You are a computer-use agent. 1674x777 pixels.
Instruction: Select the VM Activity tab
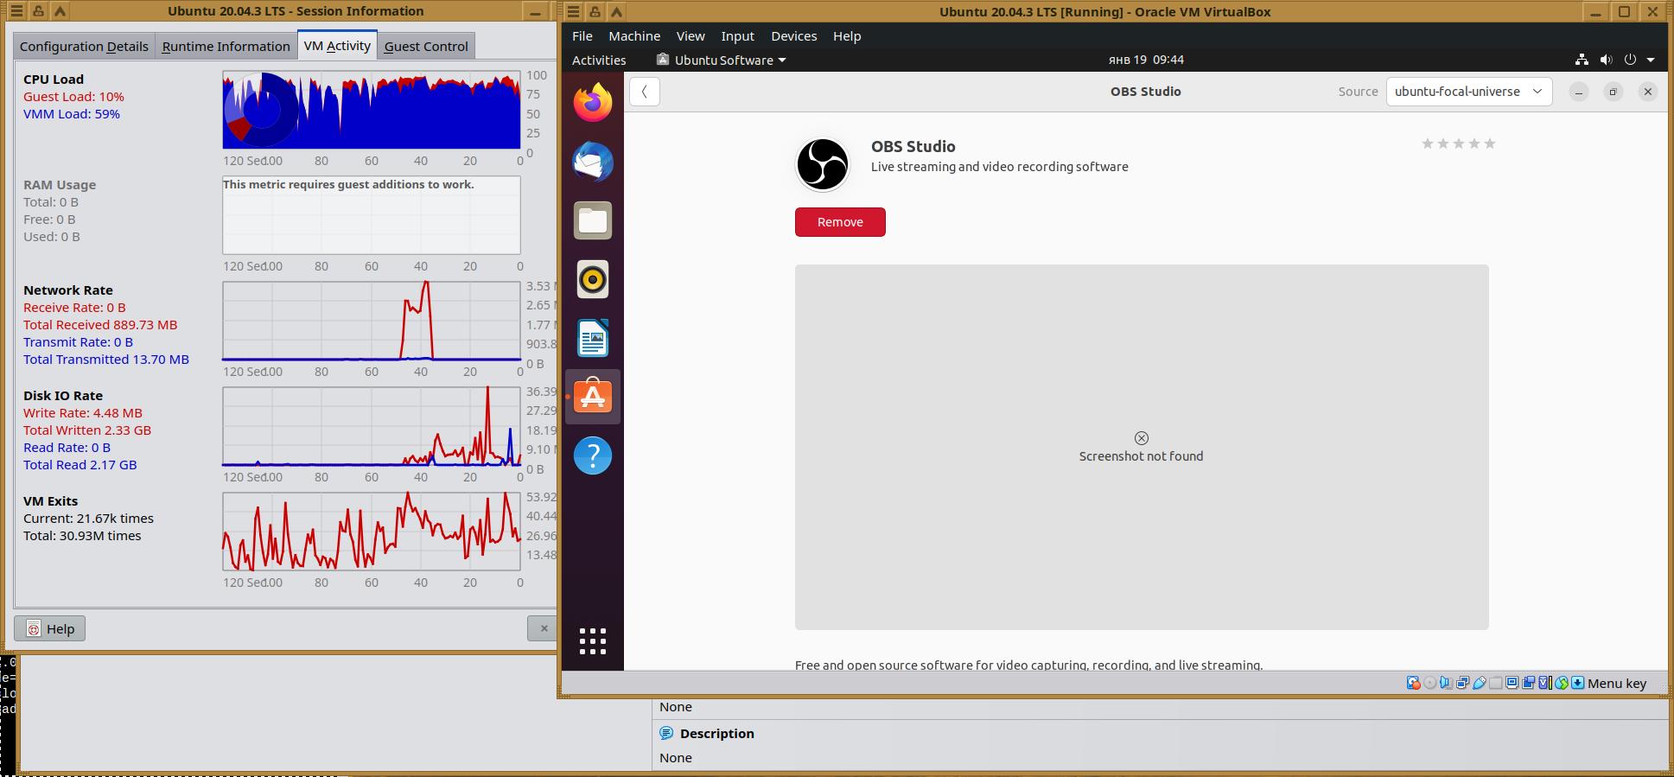tap(337, 46)
